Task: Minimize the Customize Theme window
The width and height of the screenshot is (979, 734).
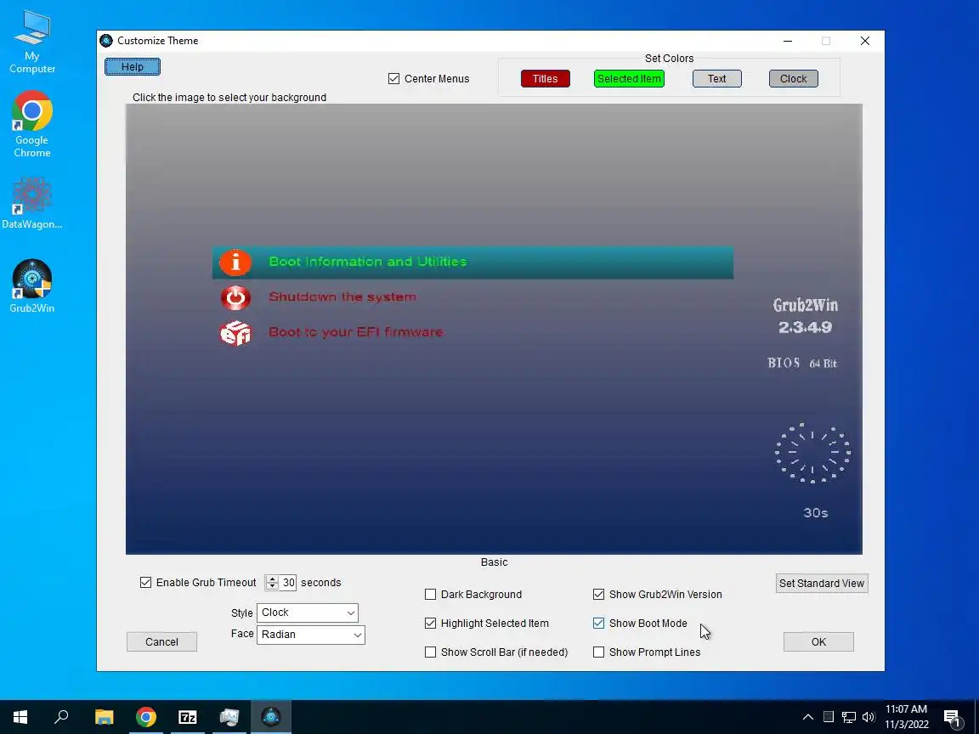Action: point(788,41)
